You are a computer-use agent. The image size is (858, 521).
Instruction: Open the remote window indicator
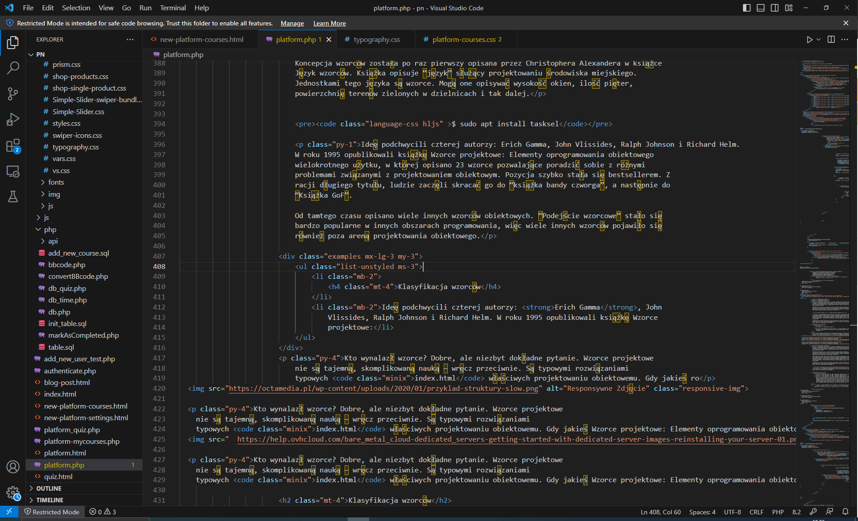point(9,512)
